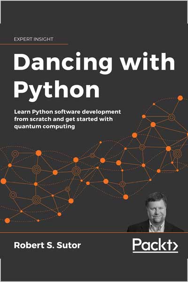
Task: Click the large orange node at top right
Action: [180, 98]
